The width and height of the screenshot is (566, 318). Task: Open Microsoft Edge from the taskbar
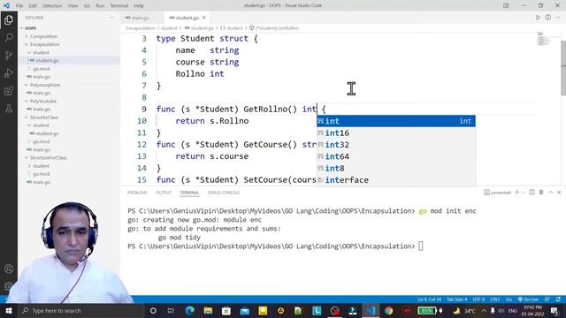click(x=190, y=310)
